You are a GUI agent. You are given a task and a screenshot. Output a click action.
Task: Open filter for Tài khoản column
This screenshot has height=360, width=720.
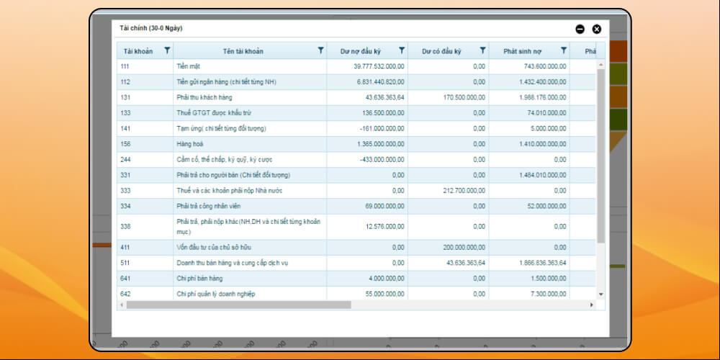pyautogui.click(x=167, y=50)
